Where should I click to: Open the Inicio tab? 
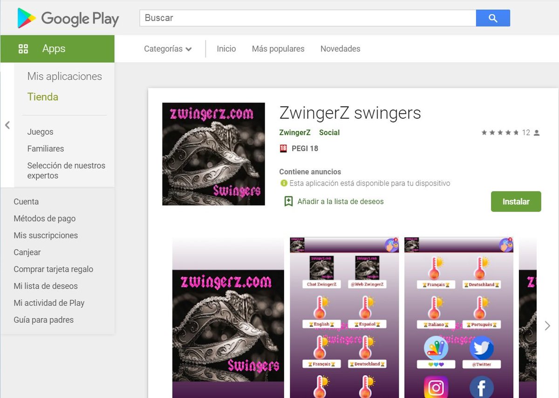coord(226,49)
